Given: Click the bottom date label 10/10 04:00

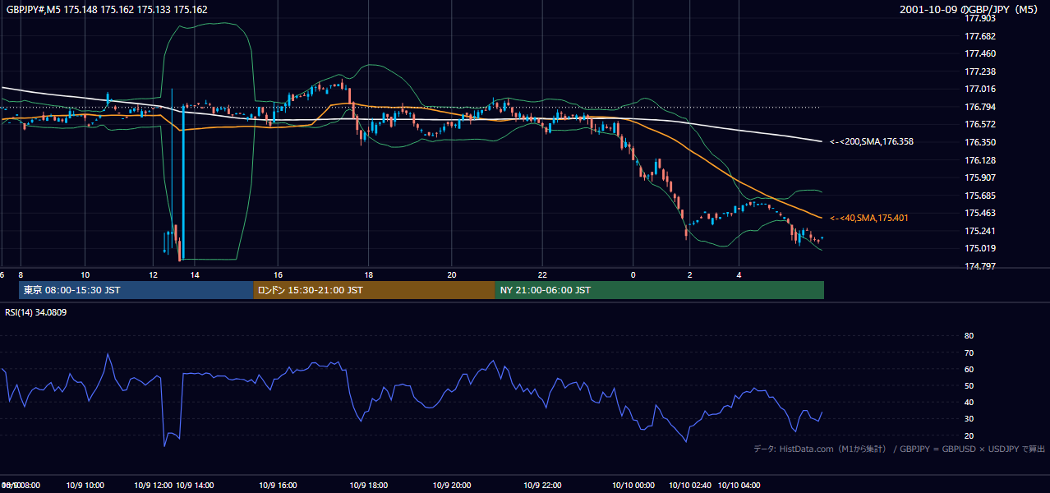Looking at the screenshot, I should click(x=739, y=486).
